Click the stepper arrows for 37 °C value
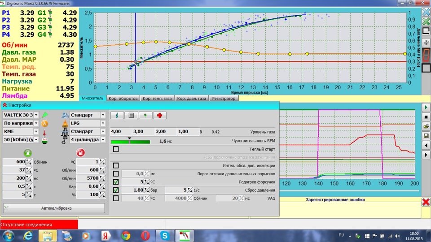The image size is (431, 242). [29, 170]
